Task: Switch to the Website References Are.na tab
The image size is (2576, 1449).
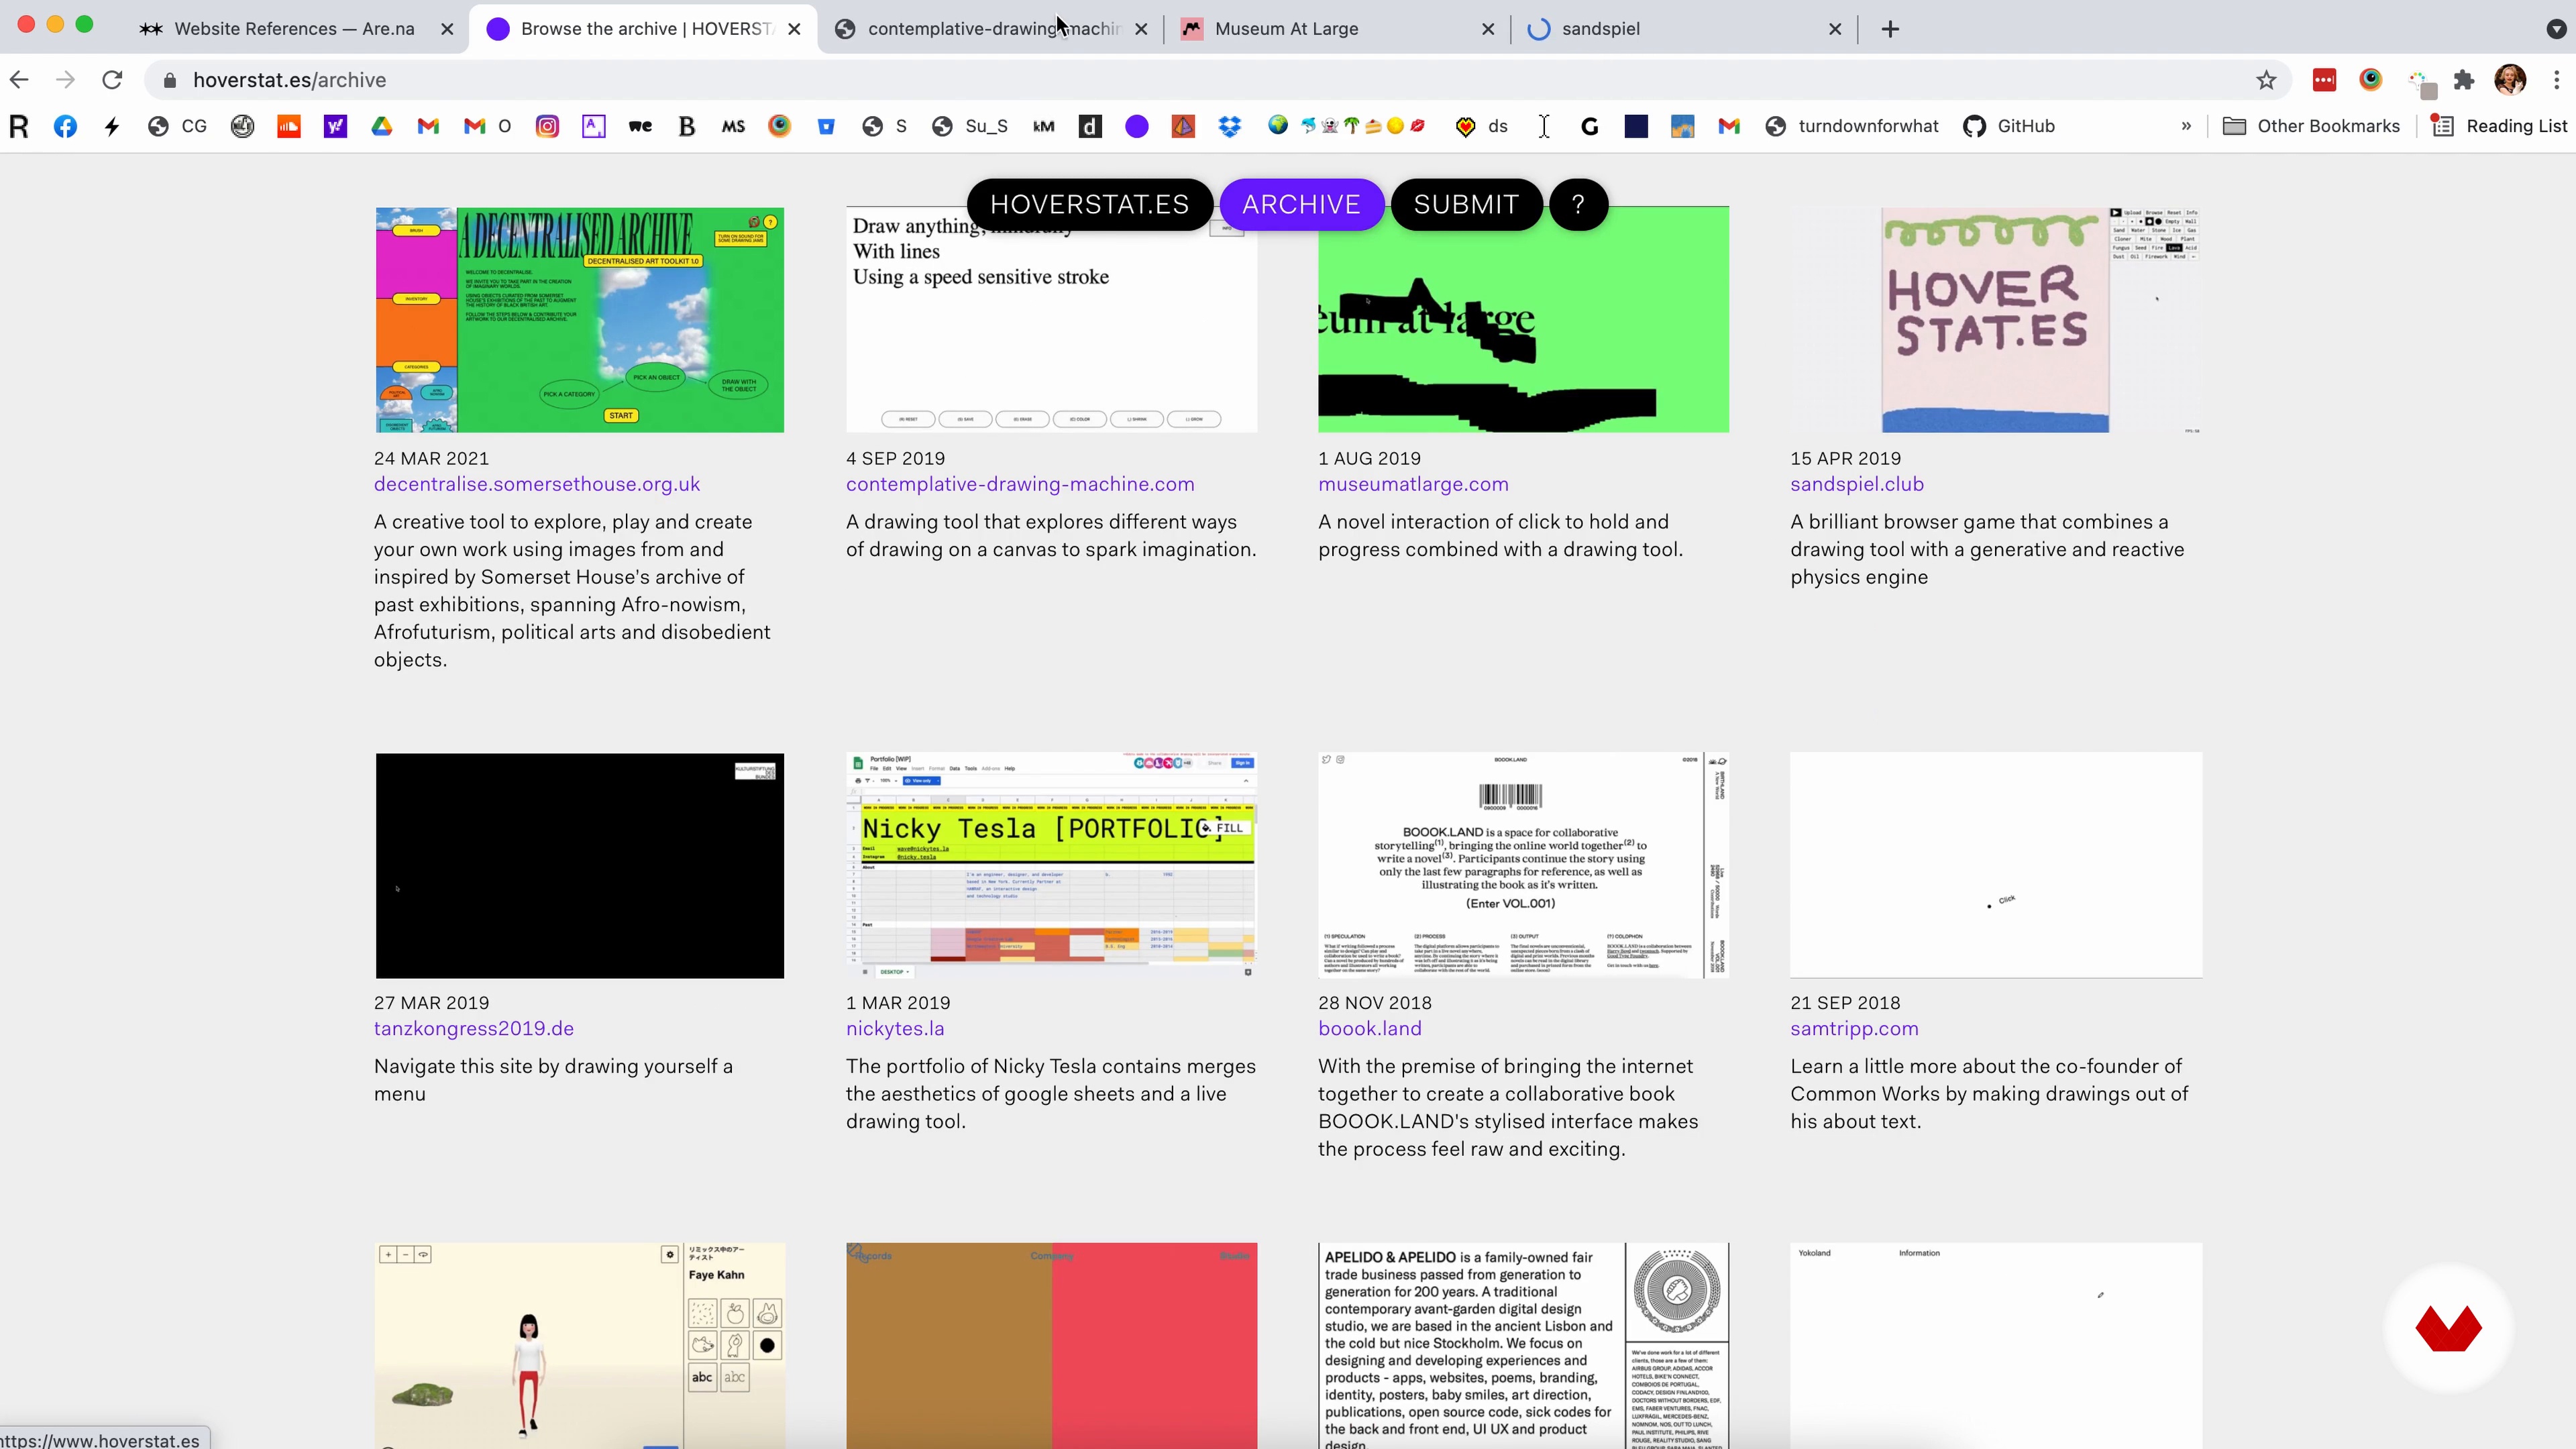Action: (294, 29)
